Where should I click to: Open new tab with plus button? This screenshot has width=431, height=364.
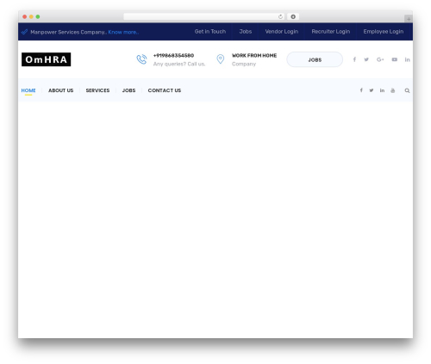409,19
